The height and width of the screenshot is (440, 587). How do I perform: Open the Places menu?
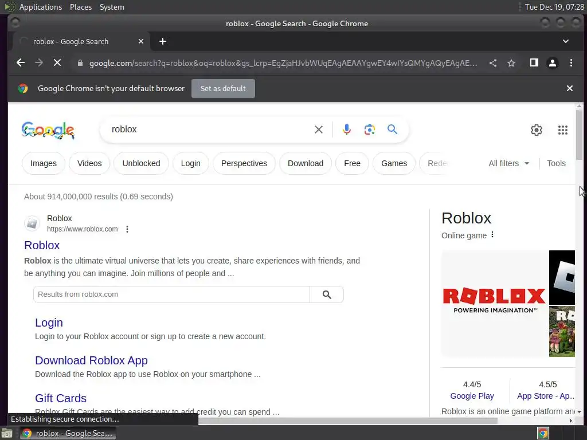[81, 7]
